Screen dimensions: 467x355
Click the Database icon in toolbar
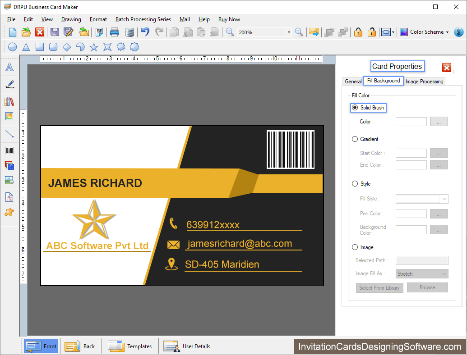(x=129, y=32)
